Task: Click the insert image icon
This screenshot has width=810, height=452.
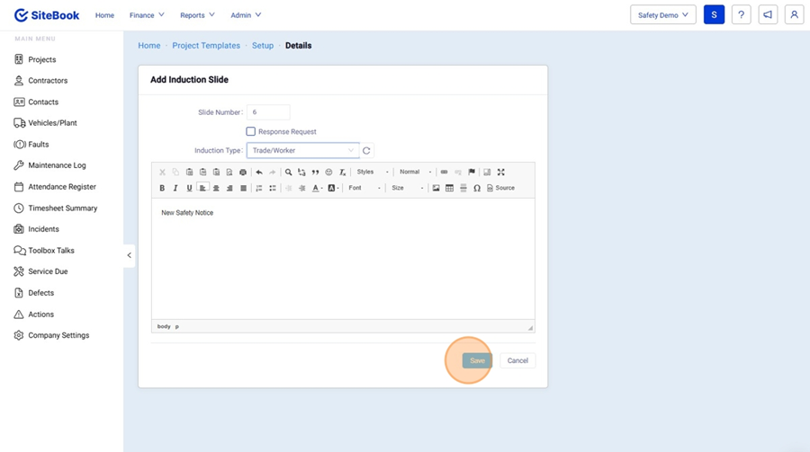Action: pos(436,189)
